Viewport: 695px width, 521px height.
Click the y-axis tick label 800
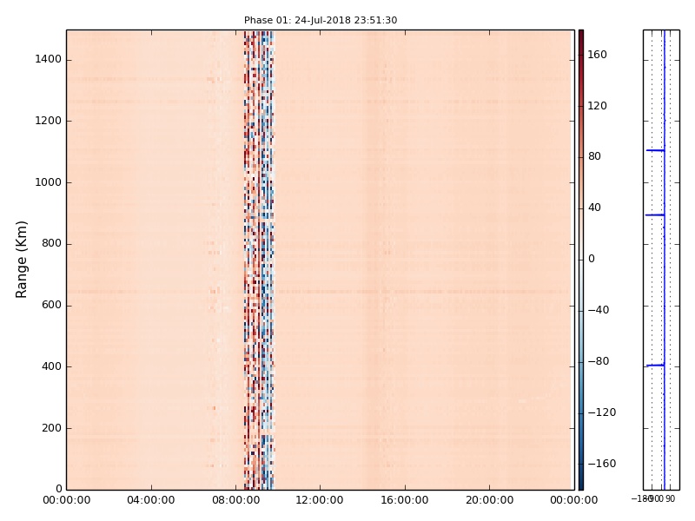coord(51,243)
